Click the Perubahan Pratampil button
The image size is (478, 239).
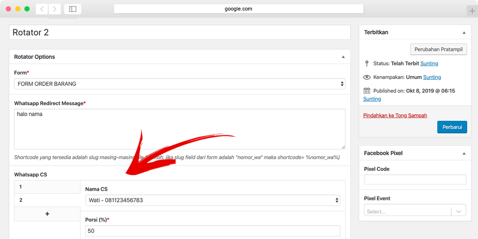tap(438, 49)
